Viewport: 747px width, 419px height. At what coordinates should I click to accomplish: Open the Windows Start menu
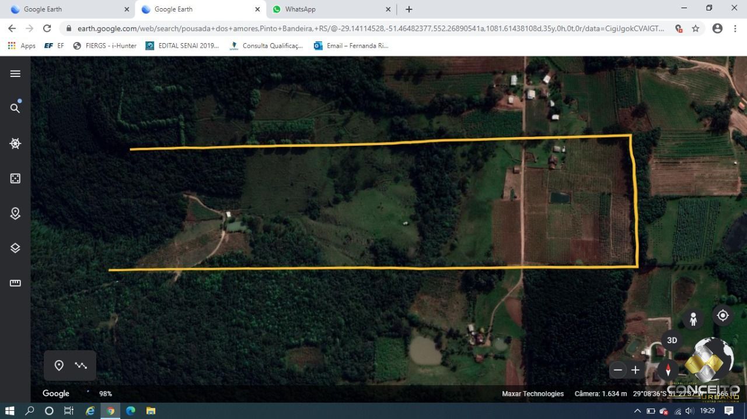click(9, 411)
